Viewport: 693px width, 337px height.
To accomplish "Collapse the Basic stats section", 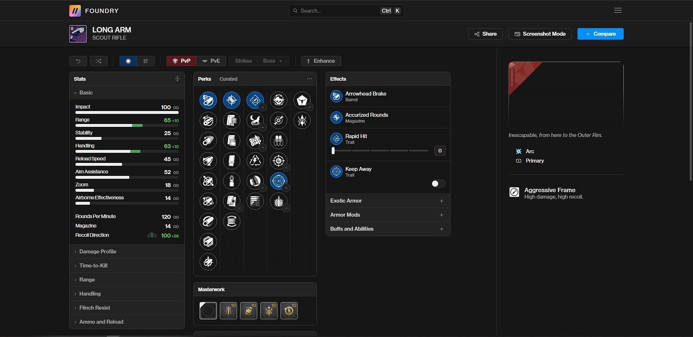I will pyautogui.click(x=127, y=93).
